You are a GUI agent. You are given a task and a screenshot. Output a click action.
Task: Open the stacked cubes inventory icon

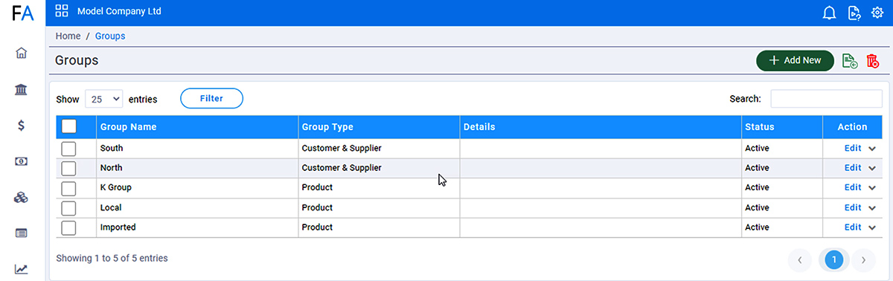click(x=22, y=197)
